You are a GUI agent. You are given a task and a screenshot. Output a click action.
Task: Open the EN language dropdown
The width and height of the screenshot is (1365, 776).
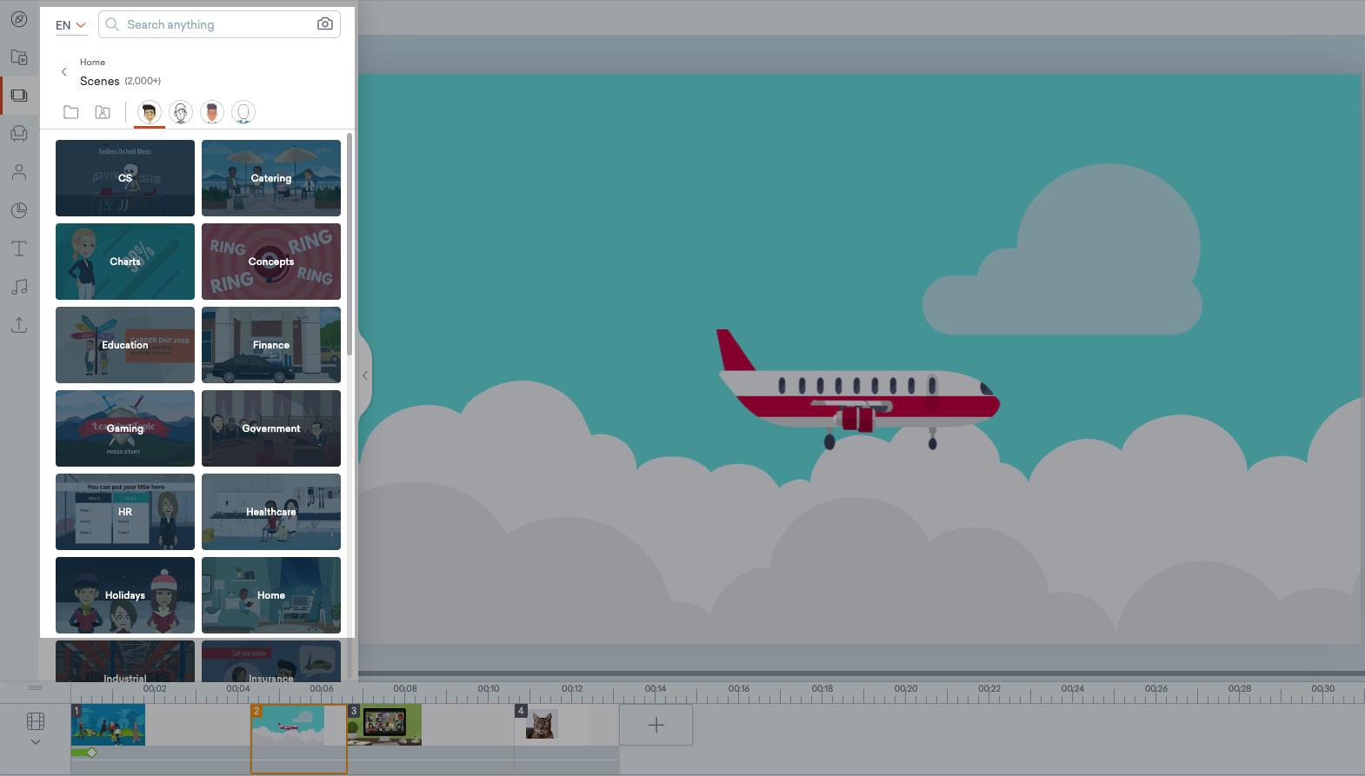[x=70, y=25]
